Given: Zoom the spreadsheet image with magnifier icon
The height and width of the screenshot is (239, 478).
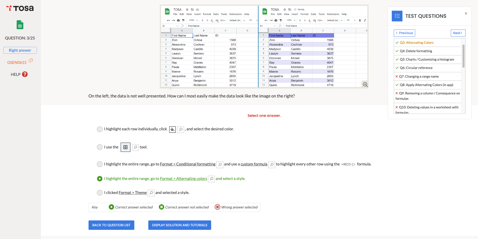Looking at the screenshot, I should coord(365,85).
